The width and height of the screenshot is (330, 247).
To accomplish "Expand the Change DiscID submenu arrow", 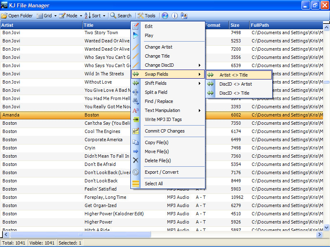I will point(200,65).
